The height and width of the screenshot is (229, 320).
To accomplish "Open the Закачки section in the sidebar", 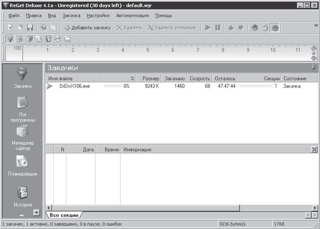I will tap(22, 75).
